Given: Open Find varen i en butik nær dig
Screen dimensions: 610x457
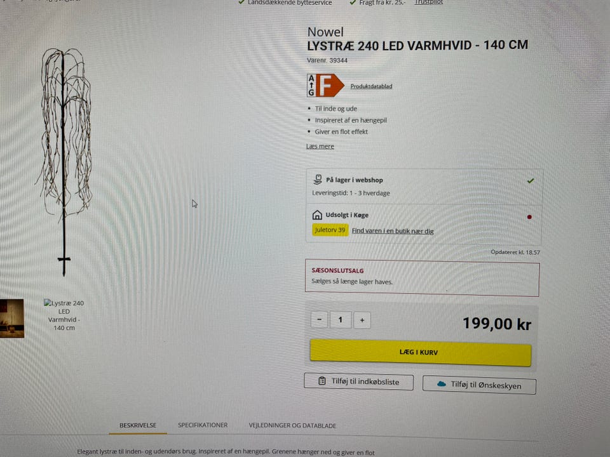Looking at the screenshot, I should pos(393,231).
